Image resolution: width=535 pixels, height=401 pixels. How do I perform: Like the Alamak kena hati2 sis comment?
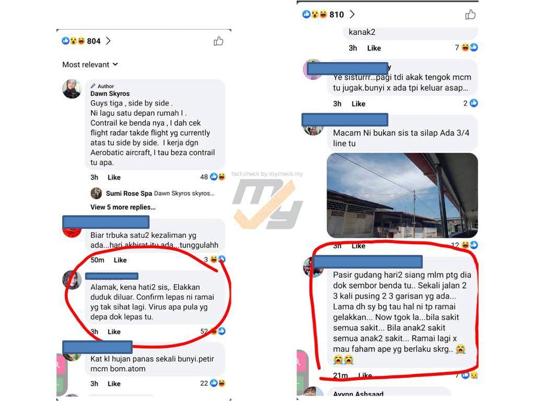click(x=114, y=332)
